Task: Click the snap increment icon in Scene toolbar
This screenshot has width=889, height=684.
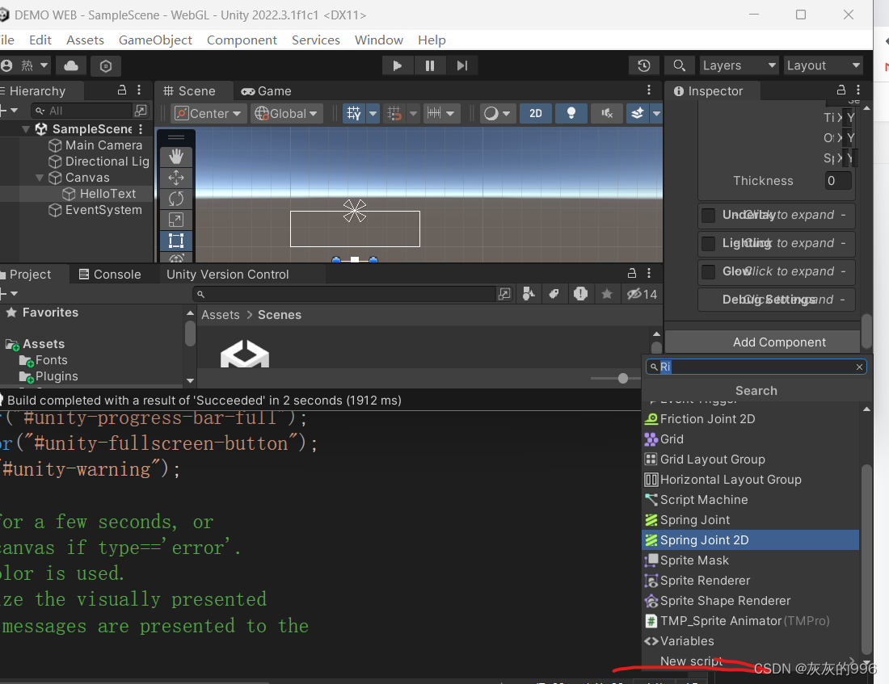Action: 394,113
